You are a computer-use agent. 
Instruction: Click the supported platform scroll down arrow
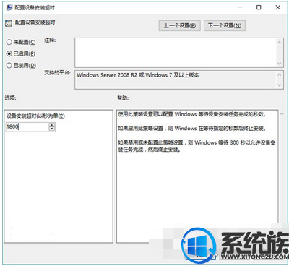(280, 85)
